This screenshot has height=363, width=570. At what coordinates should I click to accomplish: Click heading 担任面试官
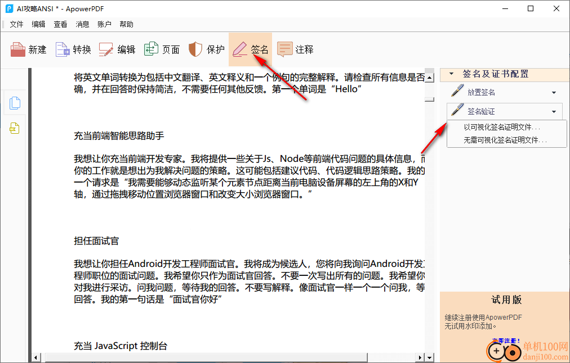[x=96, y=241]
